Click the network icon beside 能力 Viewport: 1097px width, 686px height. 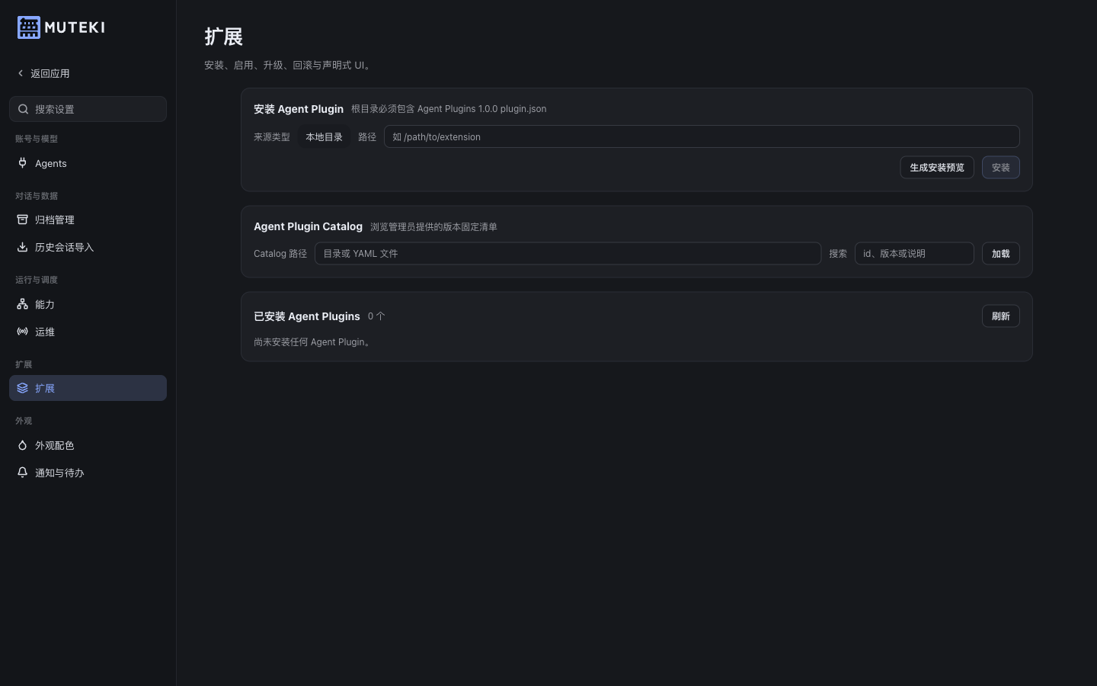click(23, 304)
